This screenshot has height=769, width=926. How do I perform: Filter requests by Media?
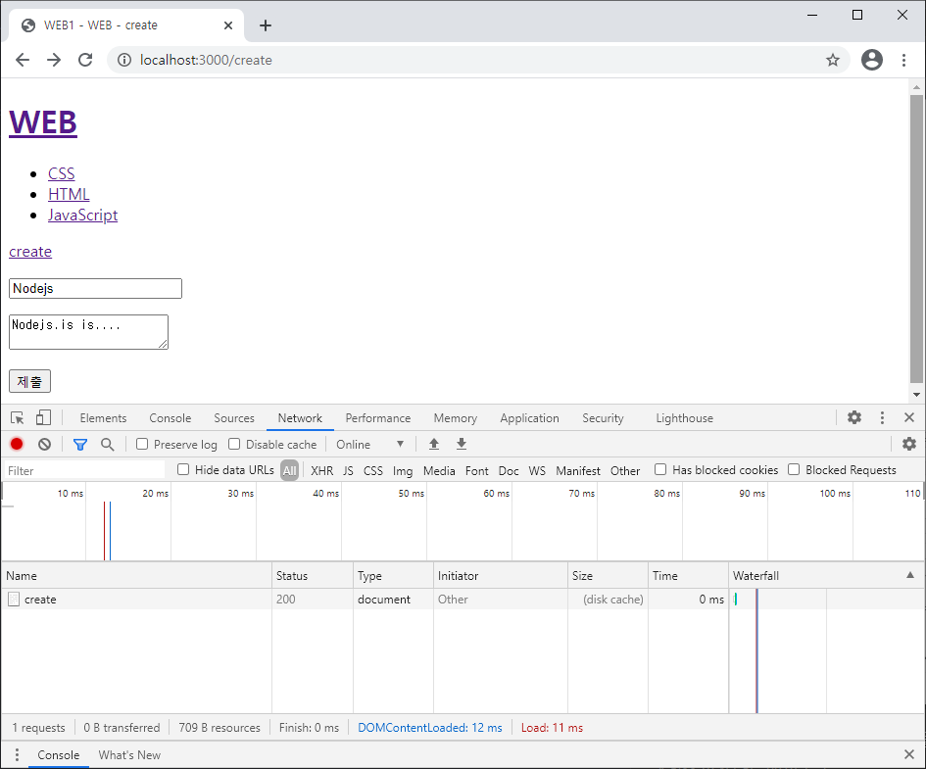439,470
